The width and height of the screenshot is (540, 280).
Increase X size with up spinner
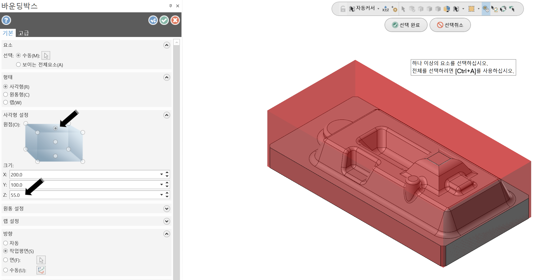click(x=167, y=173)
